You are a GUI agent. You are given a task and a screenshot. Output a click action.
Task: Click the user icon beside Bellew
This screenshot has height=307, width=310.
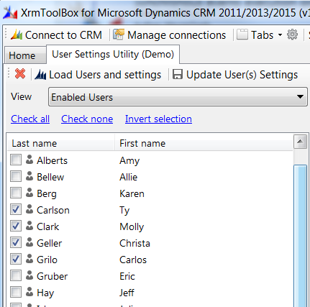coord(29,176)
